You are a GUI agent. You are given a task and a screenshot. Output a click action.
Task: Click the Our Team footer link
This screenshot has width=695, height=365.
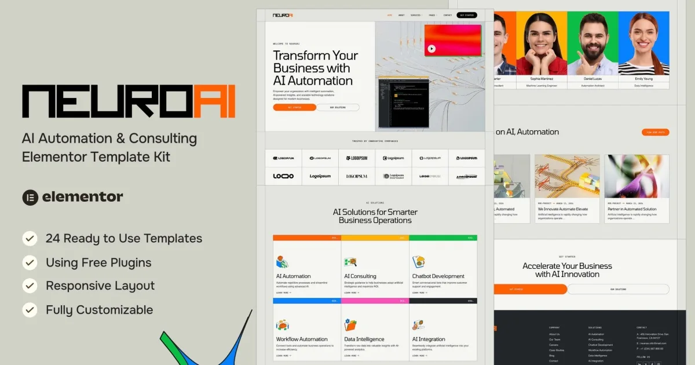555,340
